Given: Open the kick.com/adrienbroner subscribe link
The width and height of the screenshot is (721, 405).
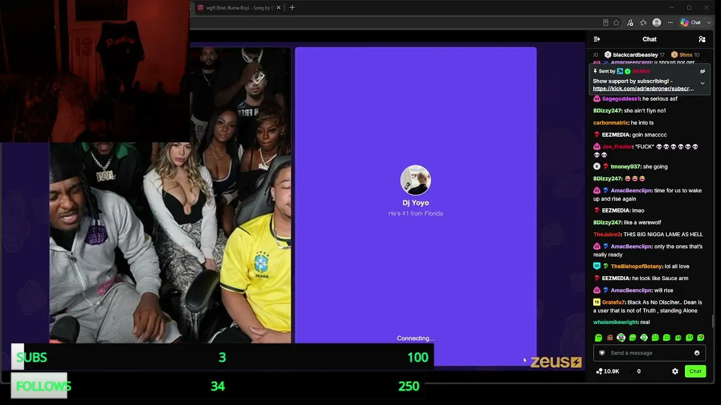Looking at the screenshot, I should pos(643,89).
